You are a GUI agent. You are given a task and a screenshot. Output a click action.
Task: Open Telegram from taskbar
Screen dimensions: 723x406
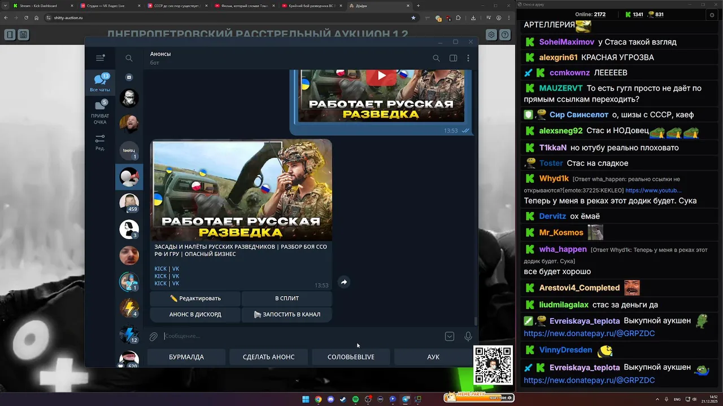click(x=406, y=399)
